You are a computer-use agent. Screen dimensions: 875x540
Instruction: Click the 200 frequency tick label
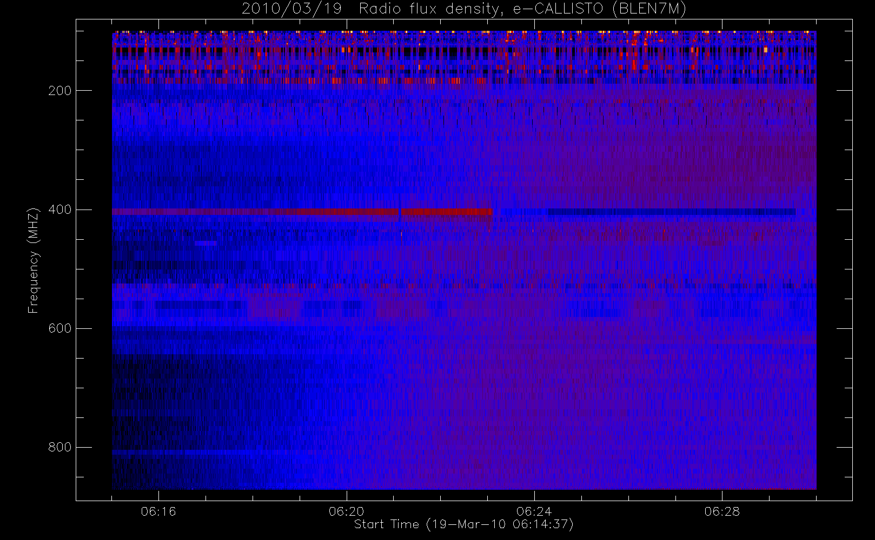pyautogui.click(x=59, y=91)
